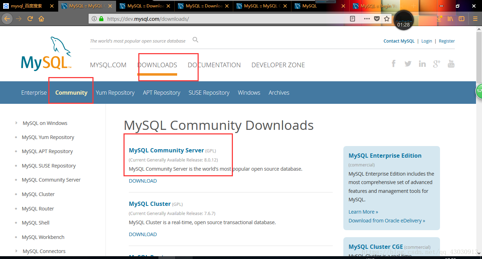
Task: Select Community in blue navigation bar
Action: pyautogui.click(x=71, y=93)
